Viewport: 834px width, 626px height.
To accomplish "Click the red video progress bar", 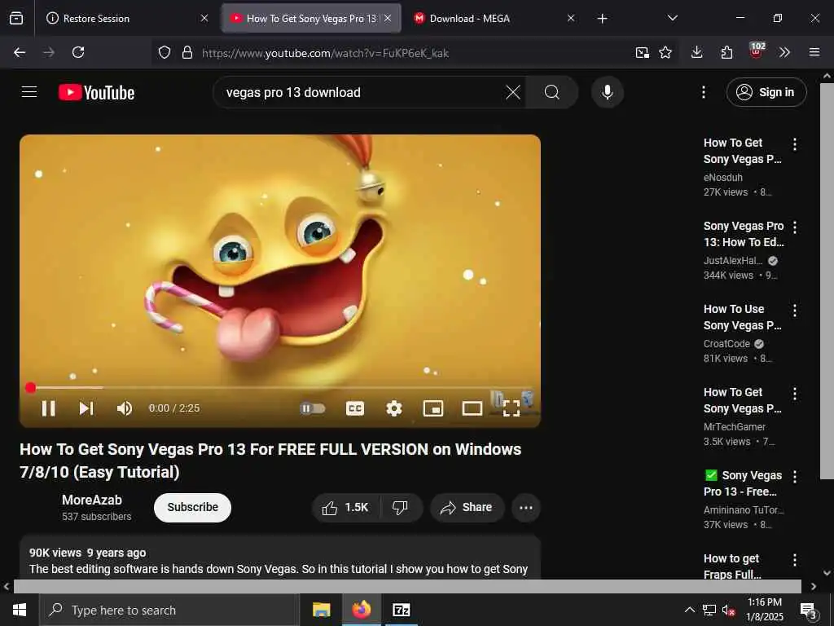I will click(280, 387).
